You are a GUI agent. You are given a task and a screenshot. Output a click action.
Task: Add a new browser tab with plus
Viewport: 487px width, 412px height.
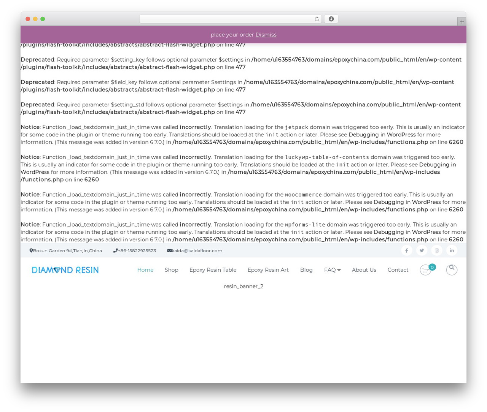point(462,22)
